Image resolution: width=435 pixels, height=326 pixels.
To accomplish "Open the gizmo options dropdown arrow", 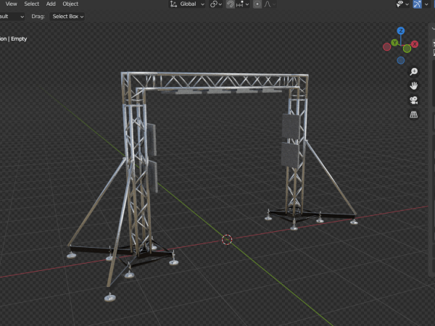I will click(426, 4).
